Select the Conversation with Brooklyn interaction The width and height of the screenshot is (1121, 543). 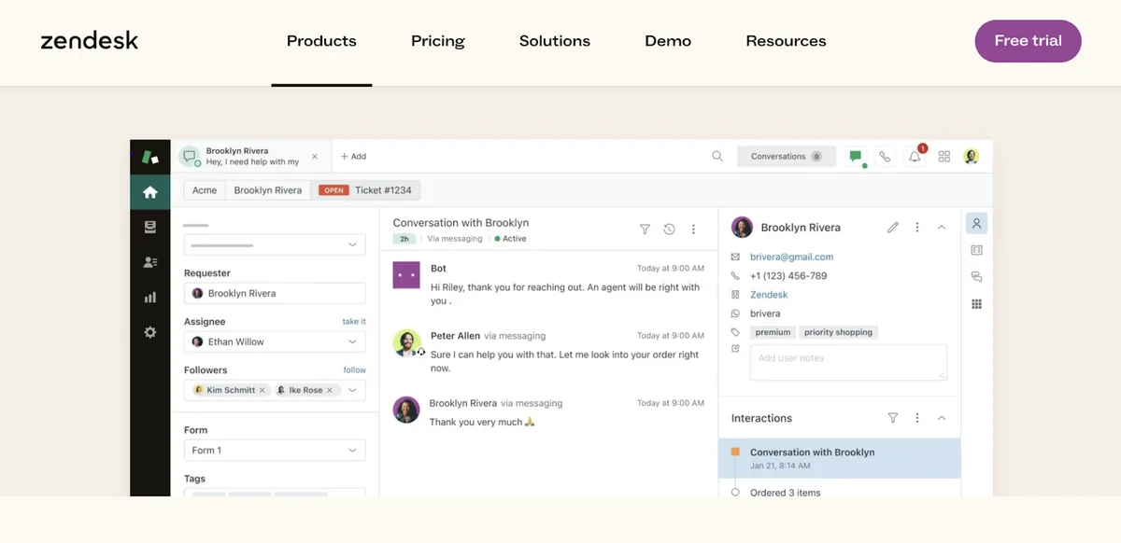tap(840, 458)
